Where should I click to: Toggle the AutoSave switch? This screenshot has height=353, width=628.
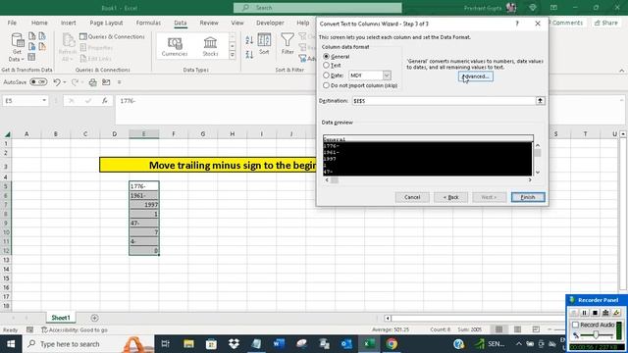38,82
